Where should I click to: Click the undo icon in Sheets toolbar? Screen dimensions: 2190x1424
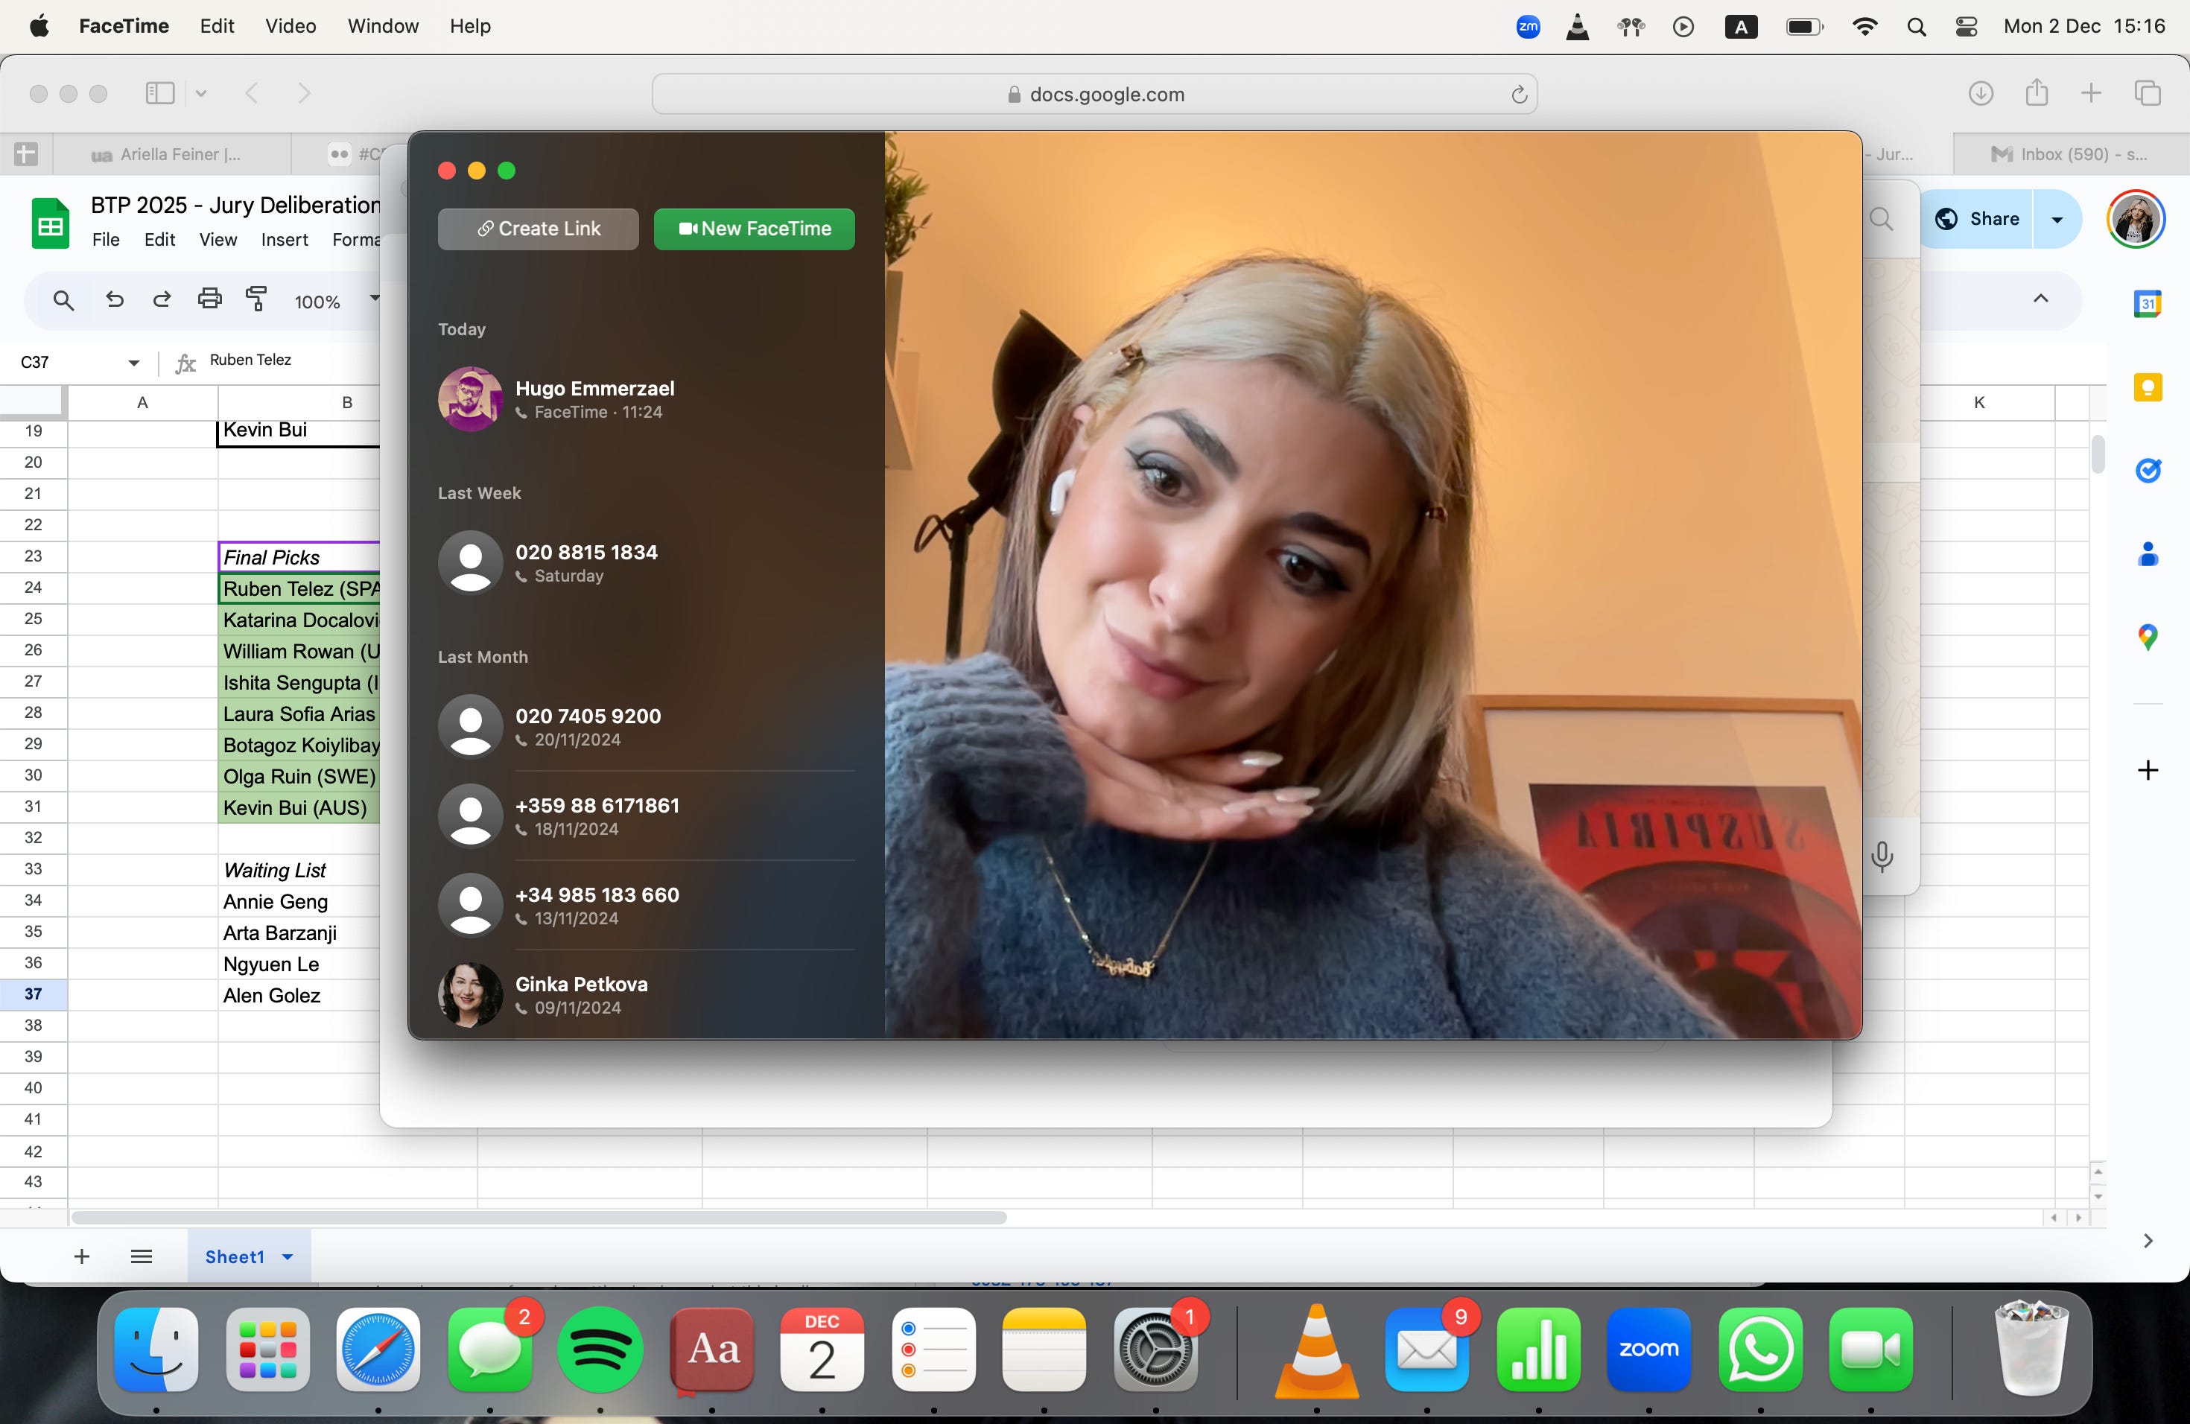point(115,300)
